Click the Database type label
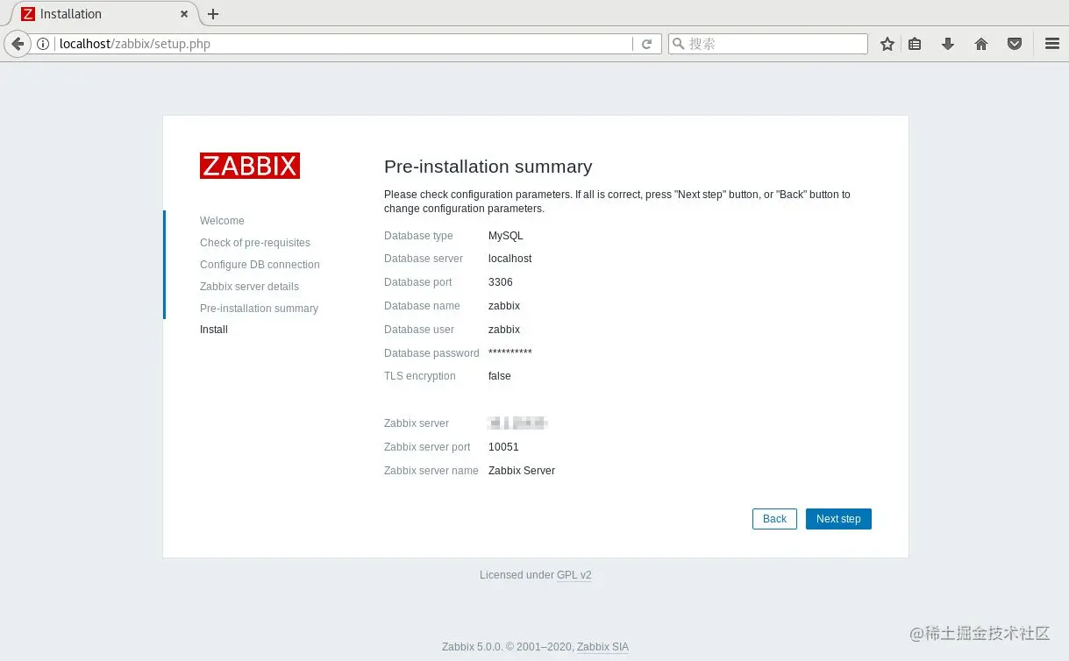 418,236
